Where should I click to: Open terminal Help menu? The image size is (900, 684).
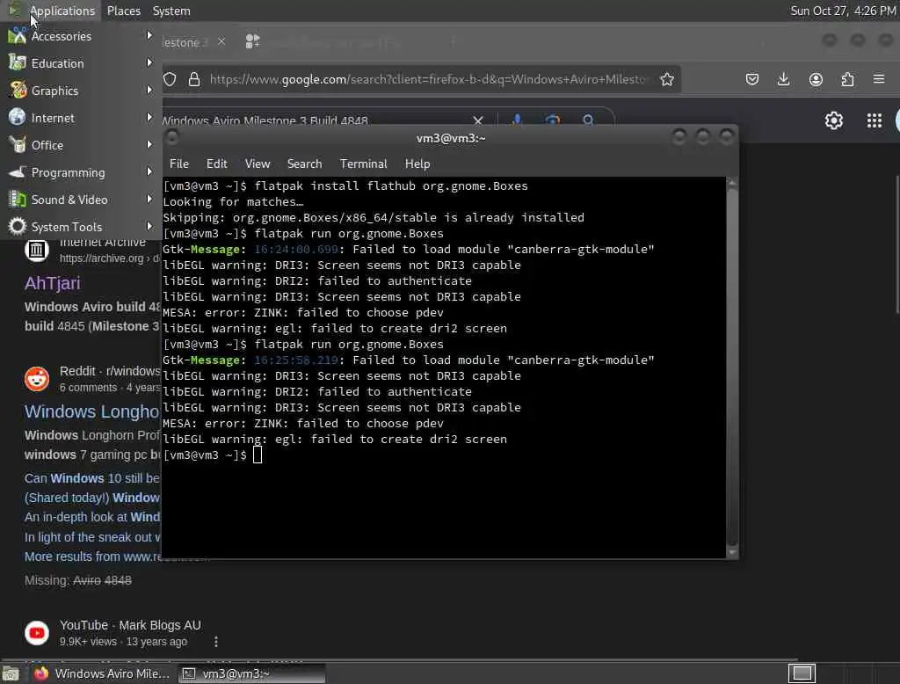click(x=417, y=164)
